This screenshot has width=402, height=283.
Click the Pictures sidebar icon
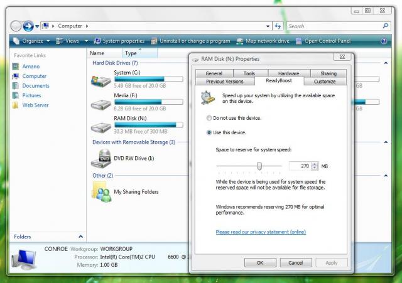pos(15,95)
